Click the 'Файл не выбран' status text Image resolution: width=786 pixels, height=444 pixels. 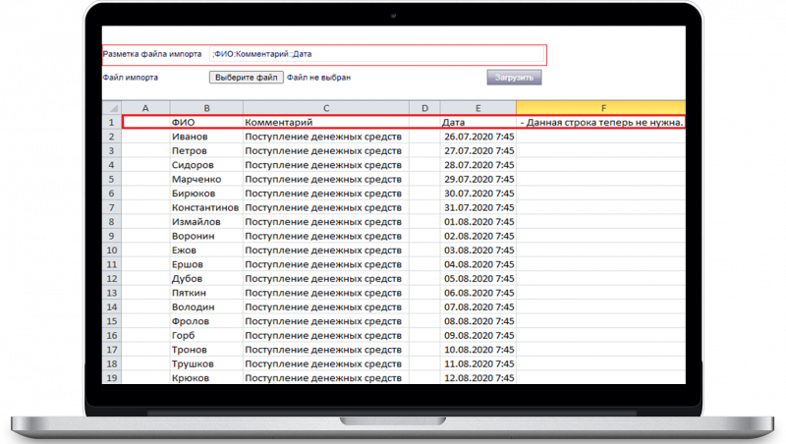[x=318, y=78]
